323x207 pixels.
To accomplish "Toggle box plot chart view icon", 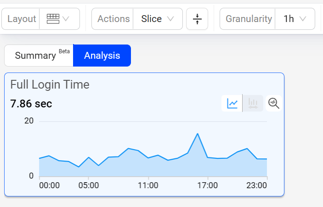I will pos(253,103).
